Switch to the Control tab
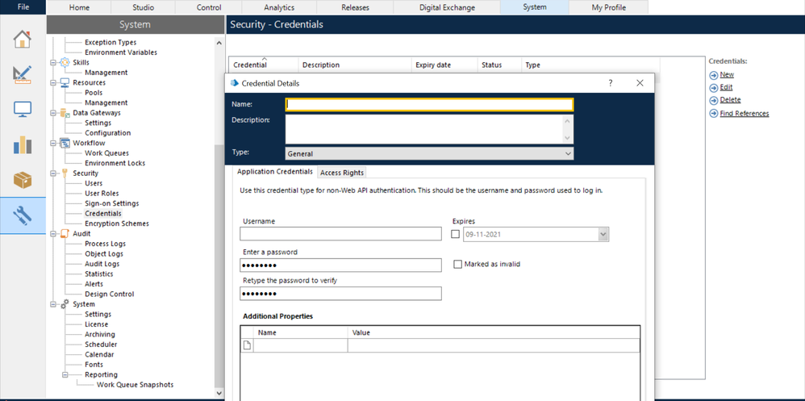The image size is (805, 401). point(209,7)
